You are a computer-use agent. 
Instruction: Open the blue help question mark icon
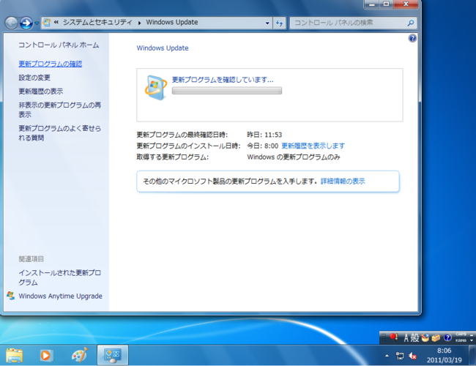412,38
